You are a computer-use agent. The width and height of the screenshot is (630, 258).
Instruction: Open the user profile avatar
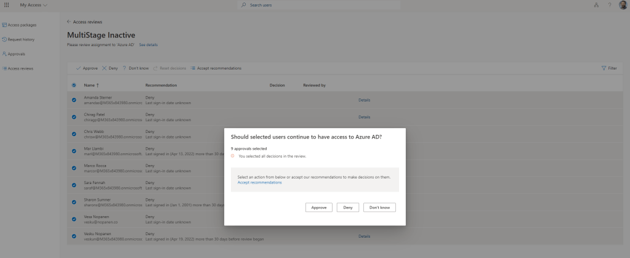pos(621,6)
